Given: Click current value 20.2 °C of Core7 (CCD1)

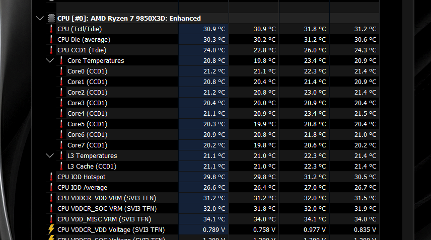Looking at the screenshot, I should (x=214, y=145).
